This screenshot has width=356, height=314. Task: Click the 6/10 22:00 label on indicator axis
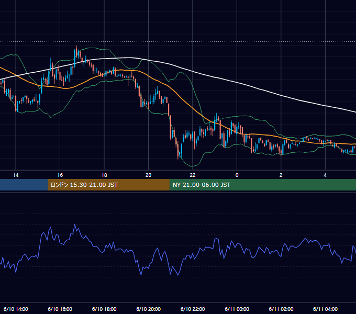coord(193,309)
